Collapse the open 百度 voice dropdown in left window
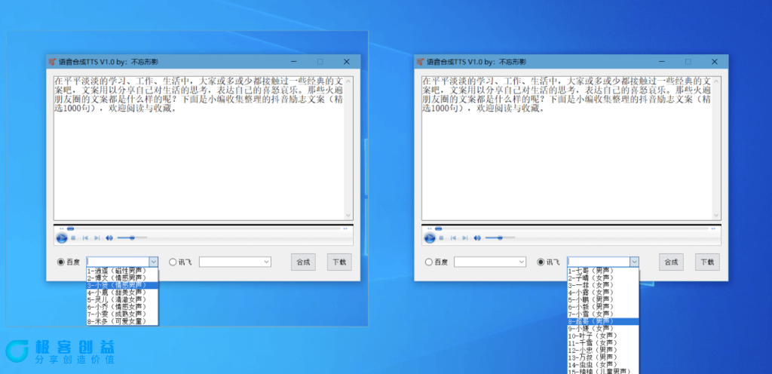This screenshot has height=374, width=772. pyautogui.click(x=154, y=262)
